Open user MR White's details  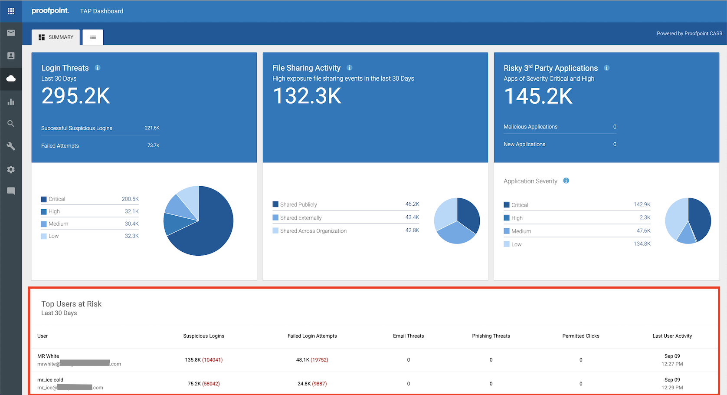[48, 356]
